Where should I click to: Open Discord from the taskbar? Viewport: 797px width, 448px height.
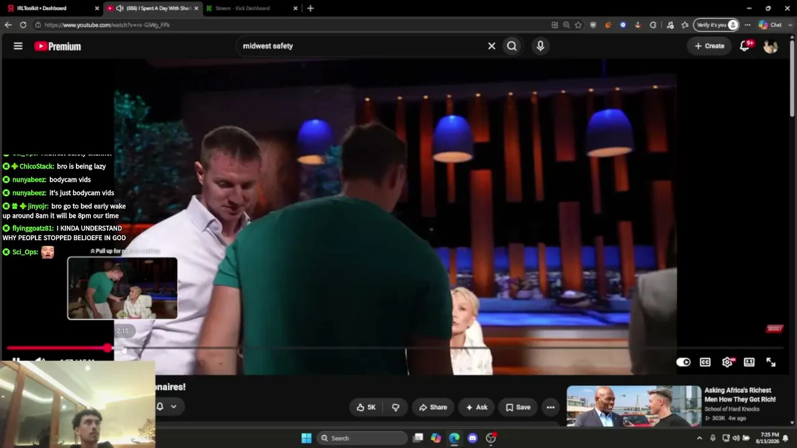coord(473,438)
